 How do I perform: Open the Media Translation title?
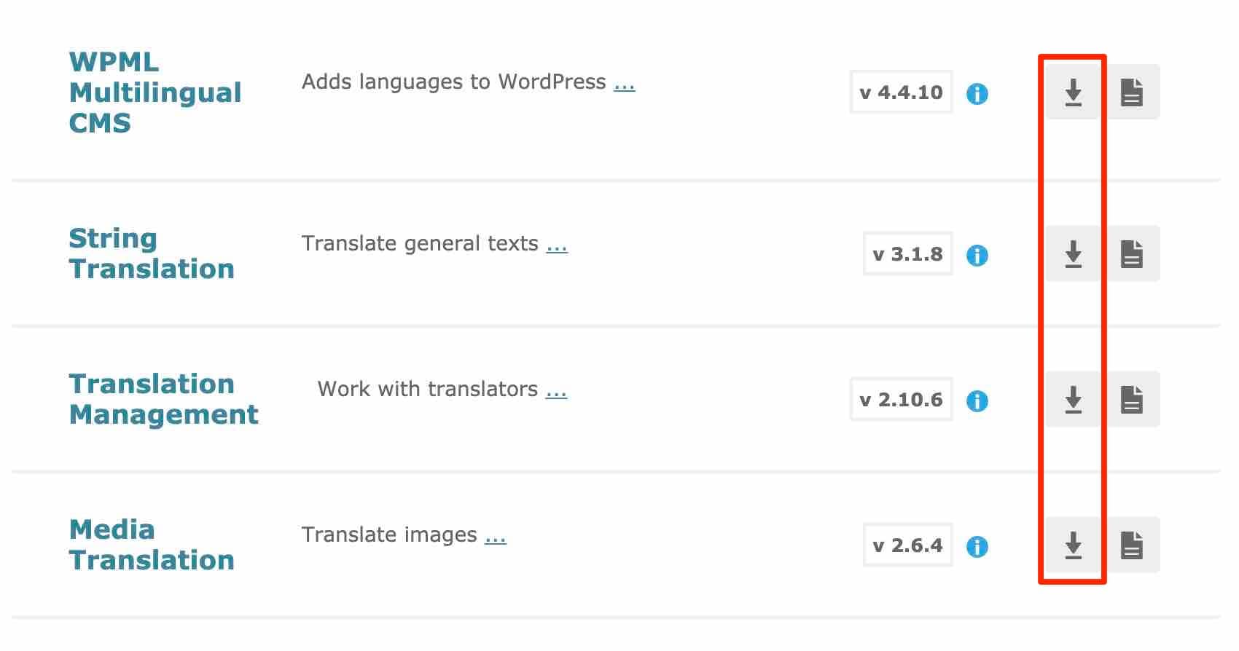[152, 545]
